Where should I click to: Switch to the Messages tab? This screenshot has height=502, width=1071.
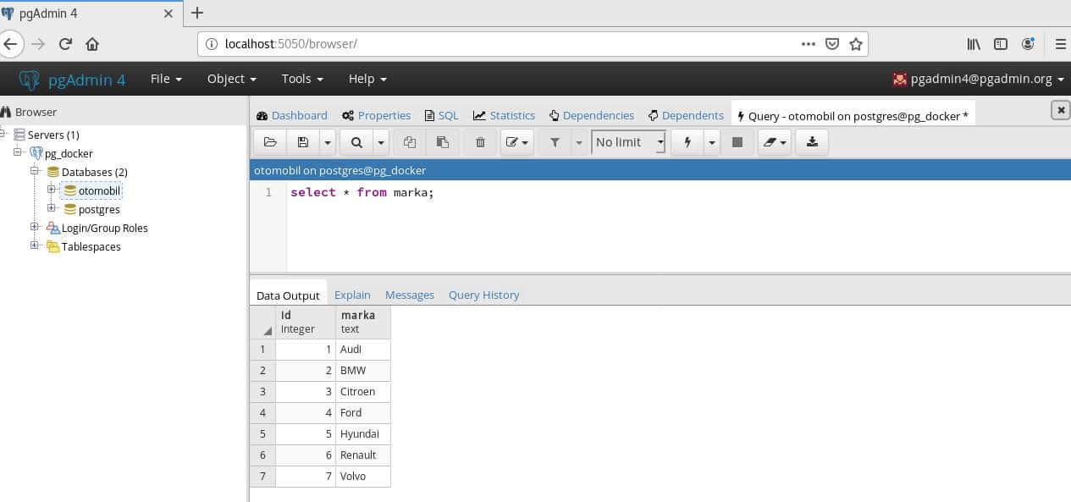[x=410, y=295]
